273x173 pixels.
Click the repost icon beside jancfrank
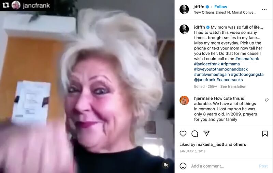6,5
